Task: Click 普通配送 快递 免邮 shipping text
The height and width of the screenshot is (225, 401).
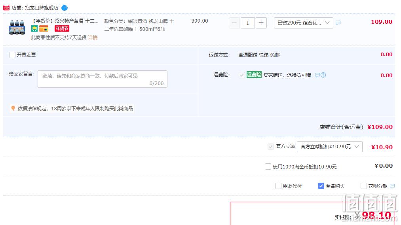Action: [x=259, y=55]
